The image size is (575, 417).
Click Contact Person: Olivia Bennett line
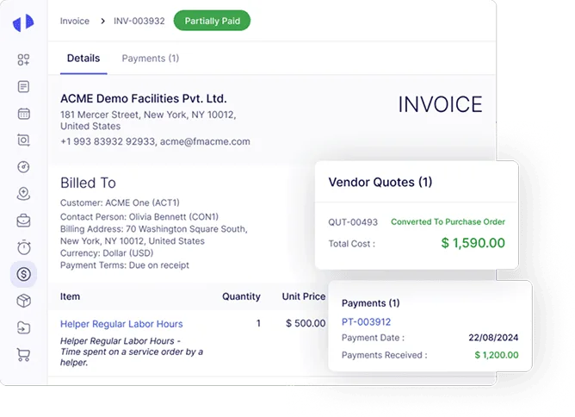[x=139, y=216]
